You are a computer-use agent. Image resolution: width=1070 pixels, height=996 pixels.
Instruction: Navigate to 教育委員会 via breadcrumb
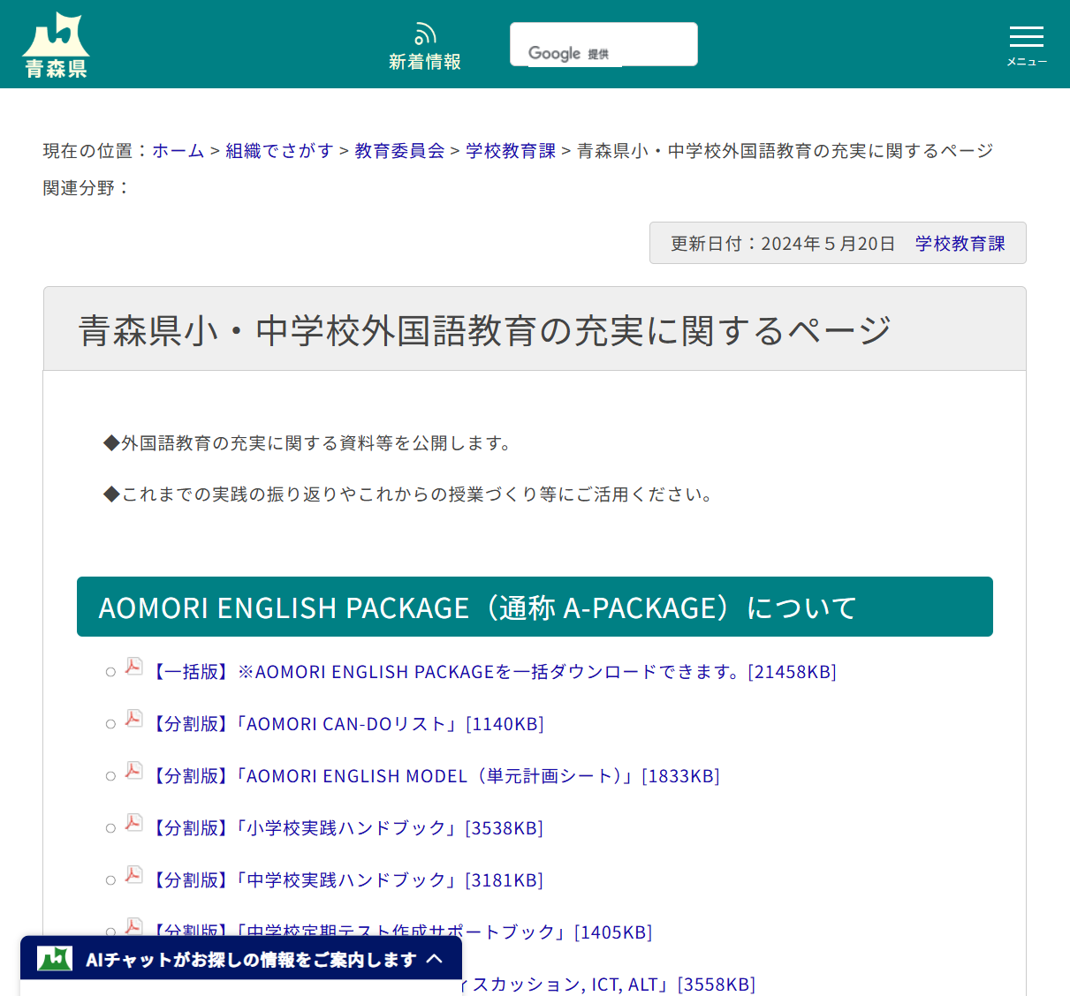tap(398, 150)
